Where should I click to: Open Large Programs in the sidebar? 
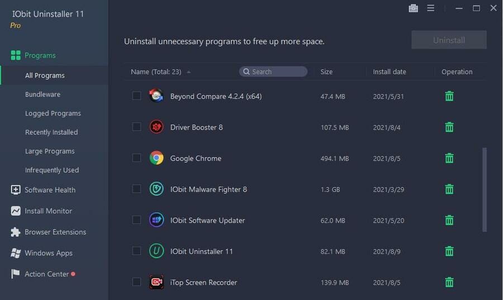pyautogui.click(x=50, y=151)
